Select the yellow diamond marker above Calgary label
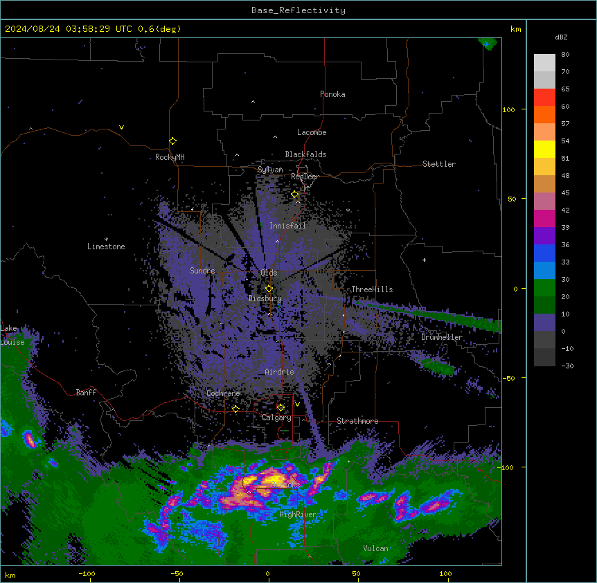The height and width of the screenshot is (583, 597). coord(280,408)
